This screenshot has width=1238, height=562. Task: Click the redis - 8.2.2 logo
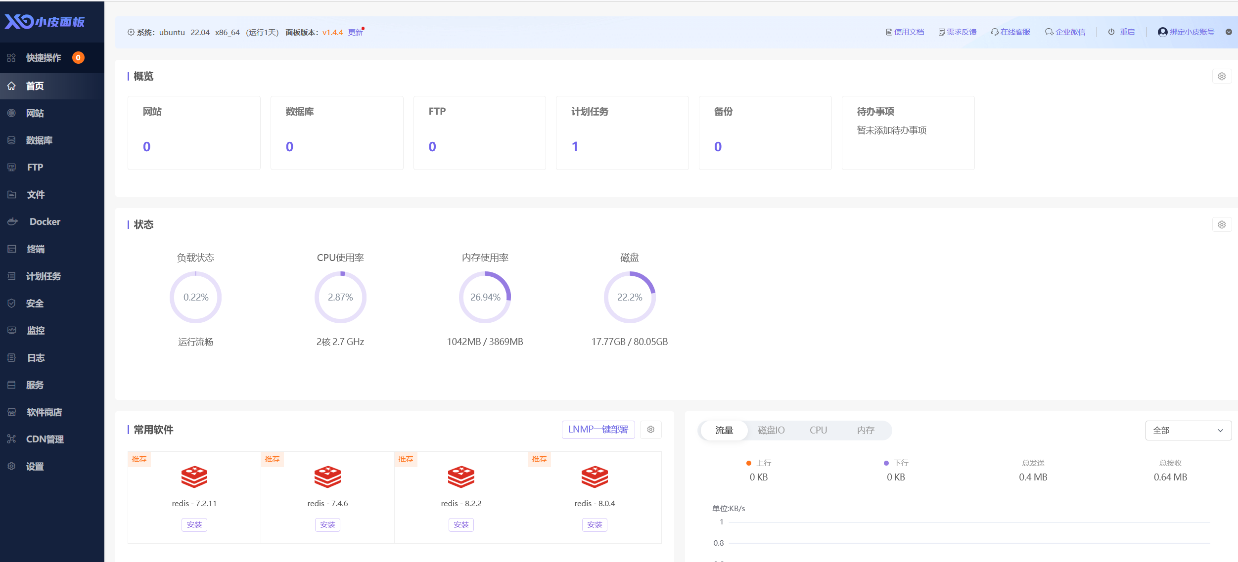[x=461, y=477]
